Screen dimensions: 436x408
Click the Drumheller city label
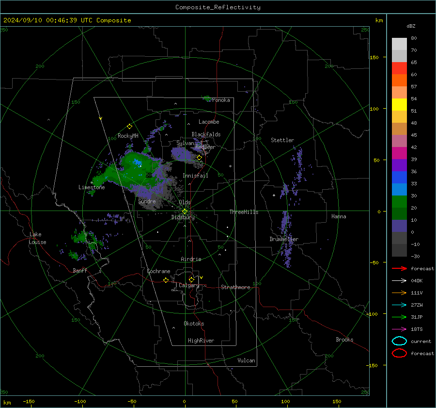click(284, 239)
